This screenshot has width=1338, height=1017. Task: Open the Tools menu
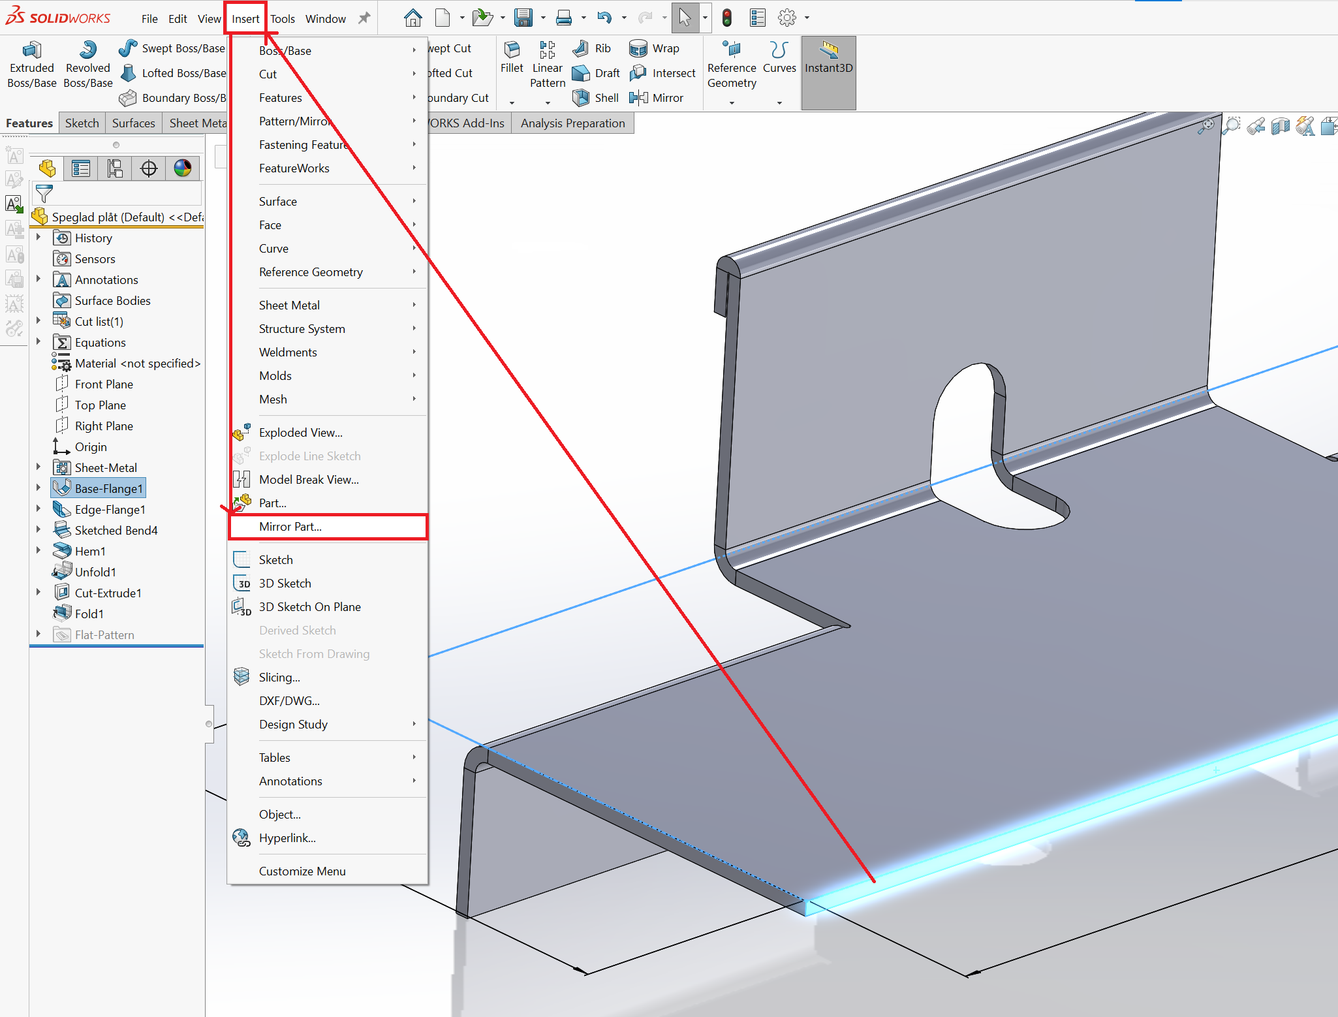click(283, 19)
